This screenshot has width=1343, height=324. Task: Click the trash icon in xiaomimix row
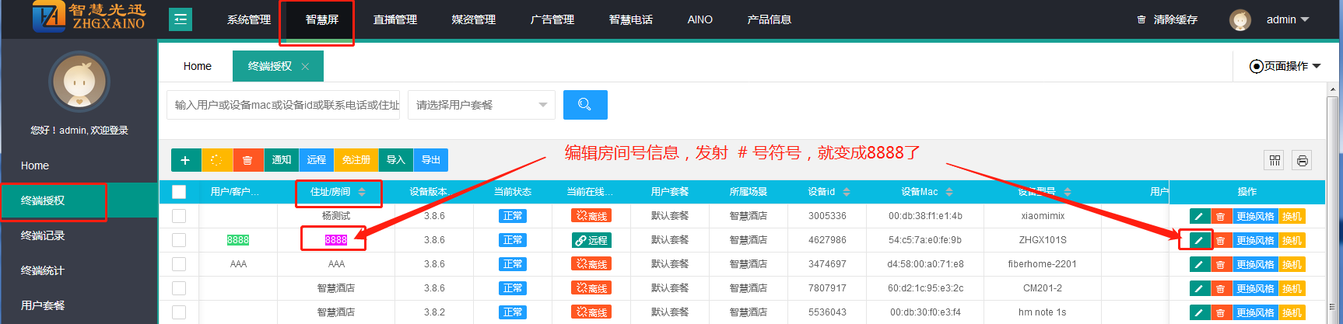point(1220,217)
